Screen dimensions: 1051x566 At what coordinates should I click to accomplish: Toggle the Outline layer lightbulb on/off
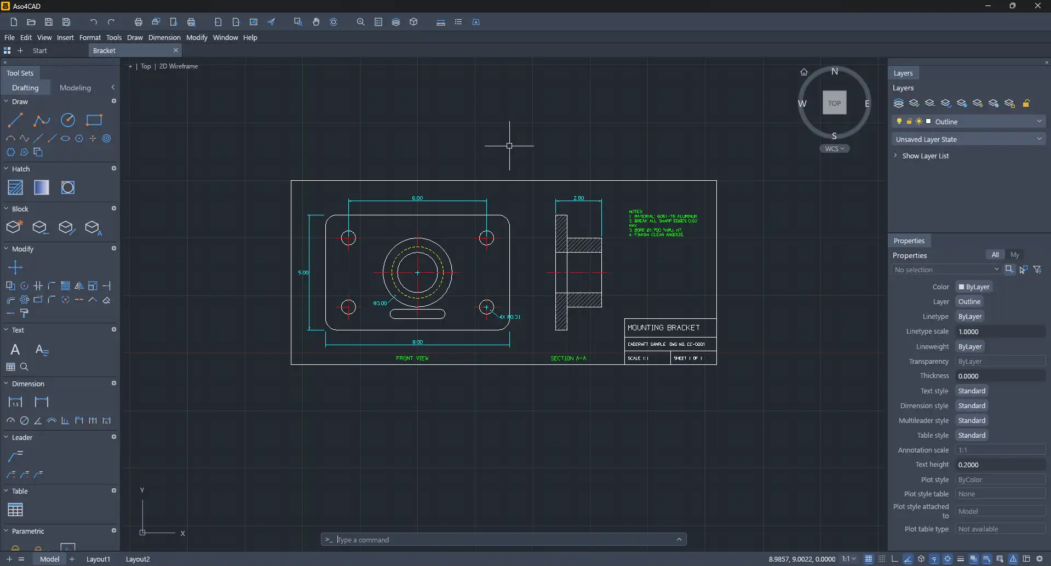(899, 122)
